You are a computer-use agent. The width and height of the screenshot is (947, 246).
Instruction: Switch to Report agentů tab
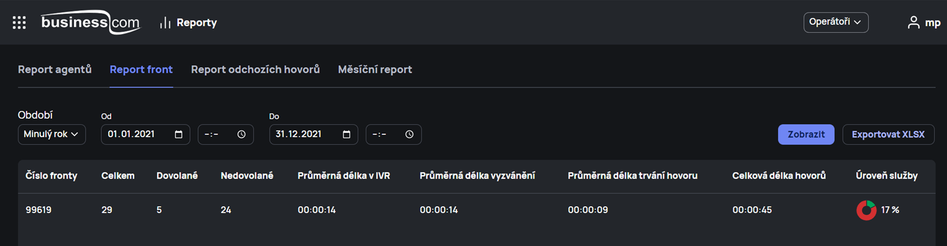[55, 70]
